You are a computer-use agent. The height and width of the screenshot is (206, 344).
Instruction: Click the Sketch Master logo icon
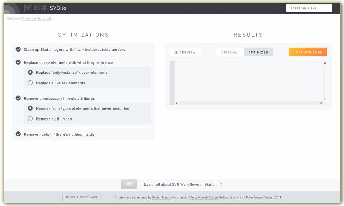tap(28, 8)
